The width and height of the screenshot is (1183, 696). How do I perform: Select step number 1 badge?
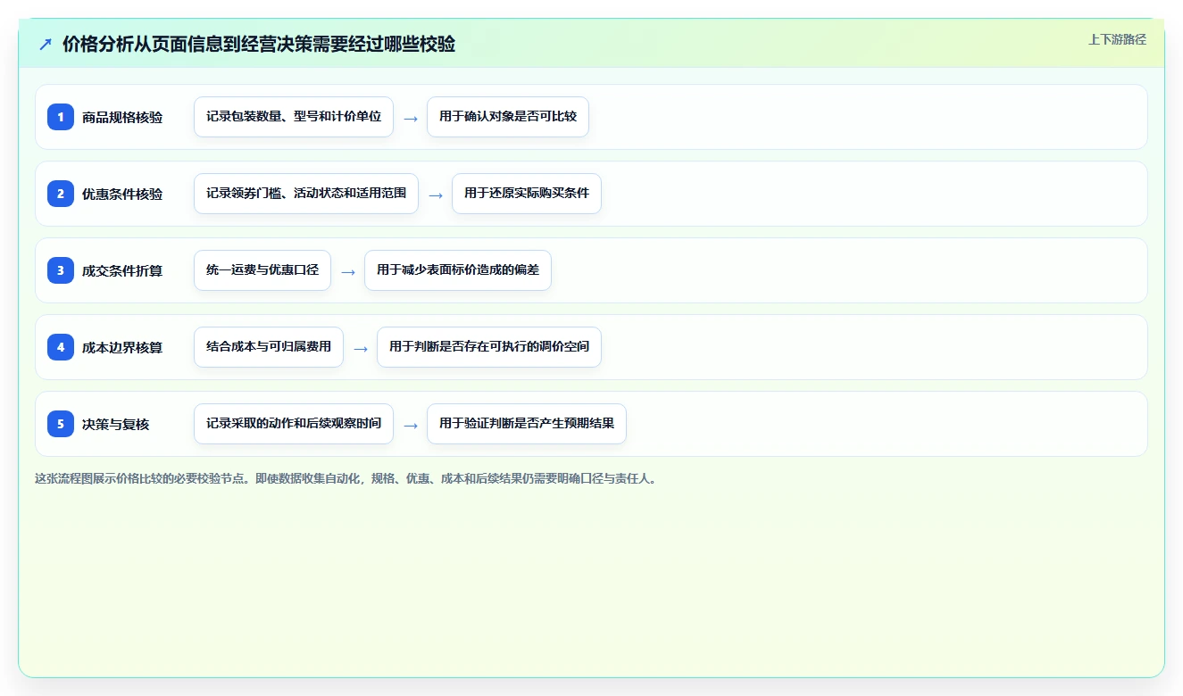[61, 117]
